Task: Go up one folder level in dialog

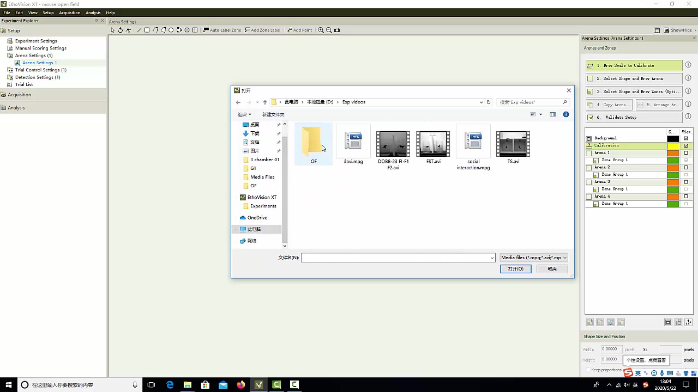Action: coord(265,102)
